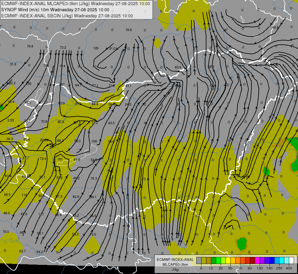Click the MLCAPE0-3km title line at top
298x274 pixels.
click(75, 4)
